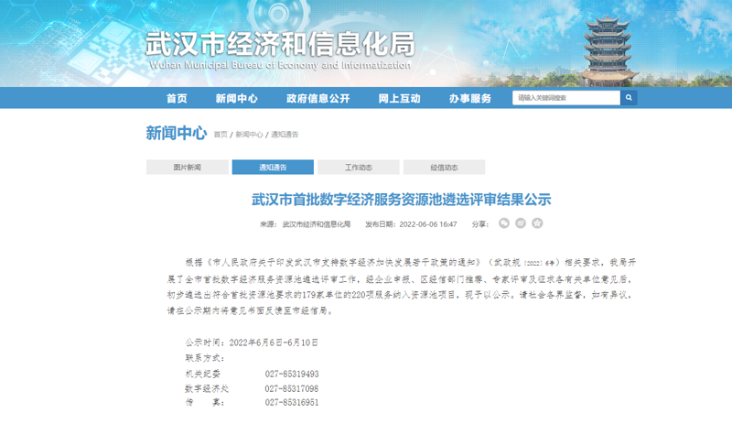Viewport: 732px width, 424px height.
Task: Open 新闻中心 in the main navigation bar
Action: pyautogui.click(x=236, y=99)
